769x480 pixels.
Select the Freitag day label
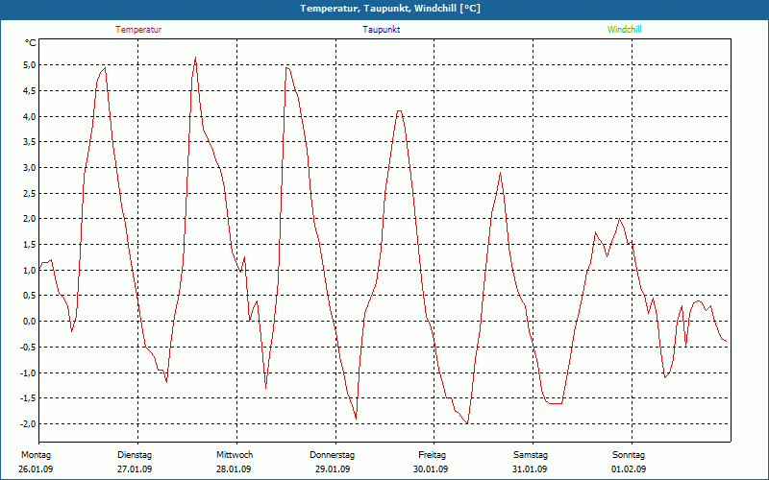[432, 455]
